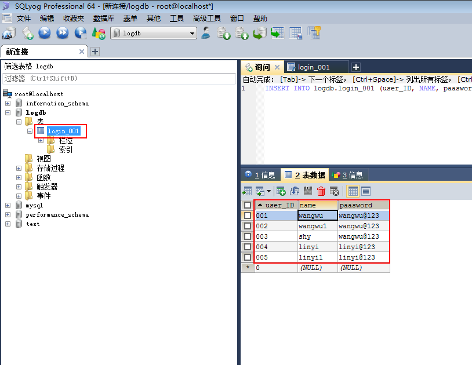Click the table with green arrow toolbar icon
Viewport: 472px width, 365px height.
277,33
